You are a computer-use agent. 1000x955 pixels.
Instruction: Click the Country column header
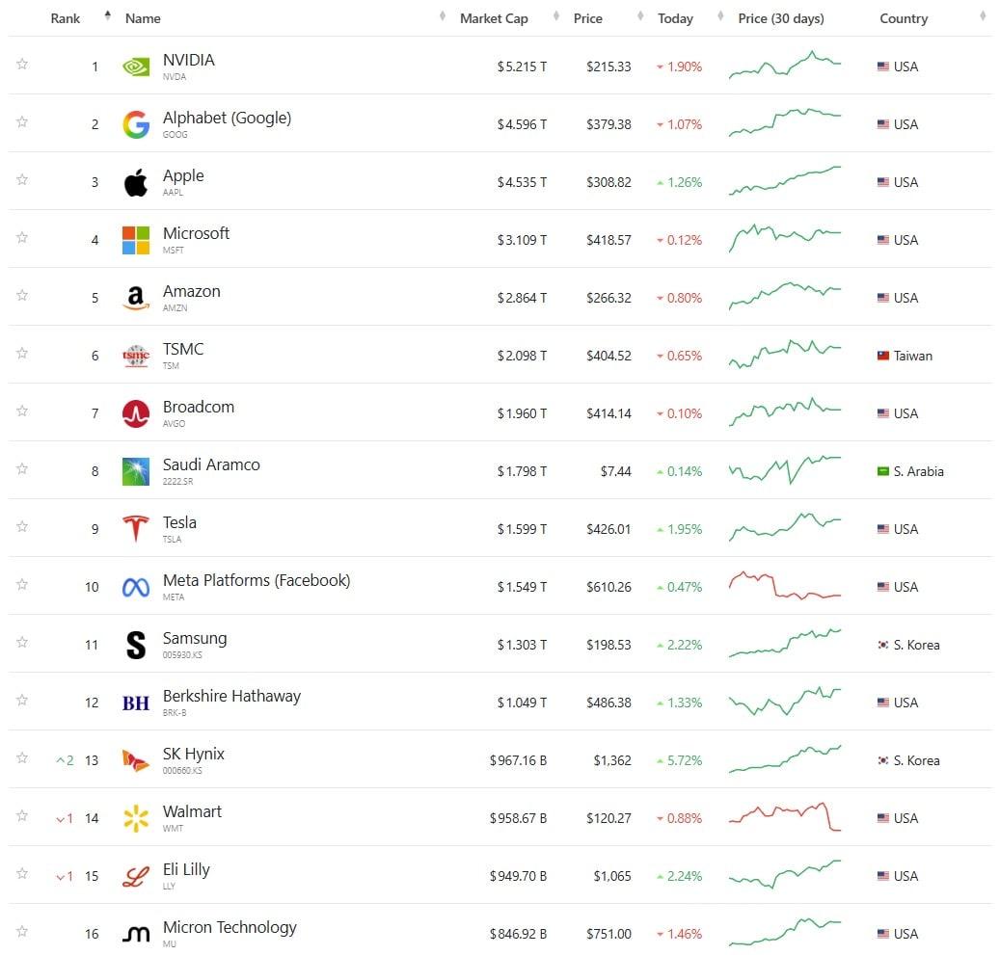[904, 18]
